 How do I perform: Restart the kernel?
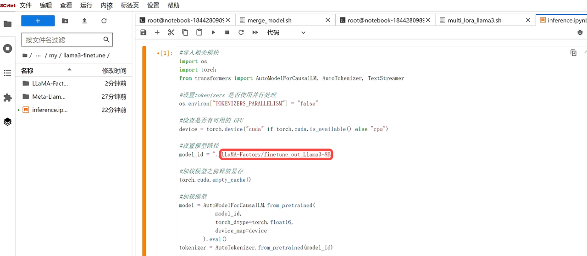pos(241,33)
